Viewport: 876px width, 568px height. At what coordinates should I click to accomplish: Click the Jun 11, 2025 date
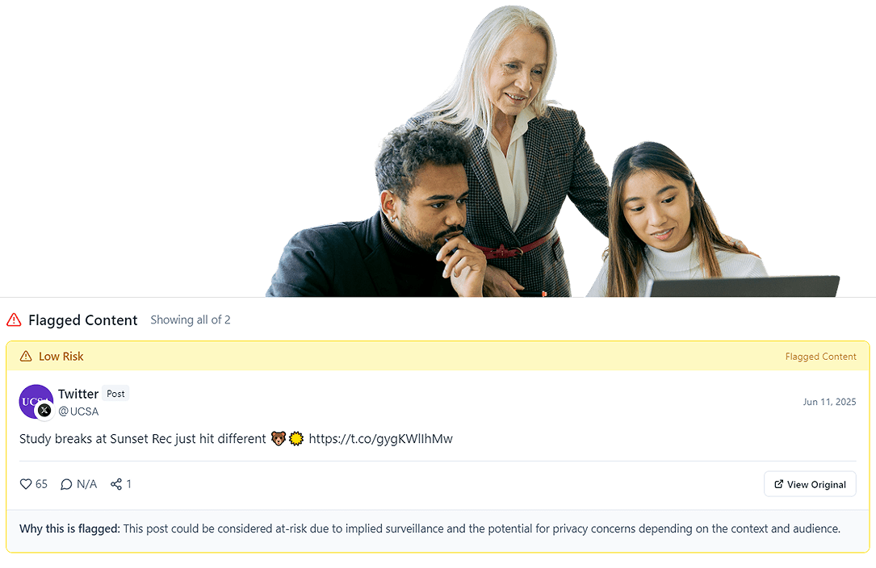(x=830, y=402)
